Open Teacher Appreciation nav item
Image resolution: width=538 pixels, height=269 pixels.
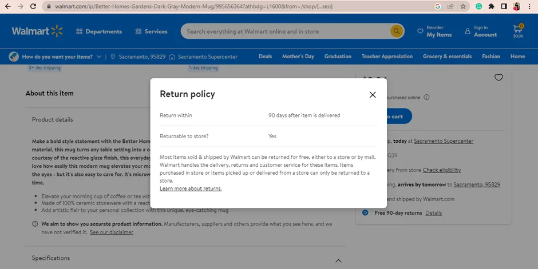[x=387, y=57]
